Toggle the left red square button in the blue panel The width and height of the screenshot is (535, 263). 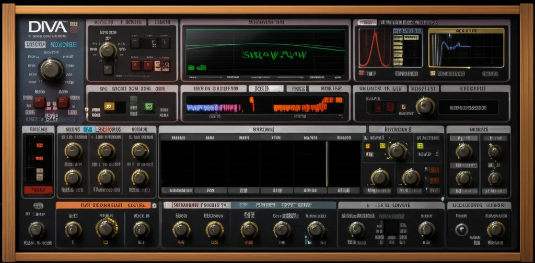point(39,103)
